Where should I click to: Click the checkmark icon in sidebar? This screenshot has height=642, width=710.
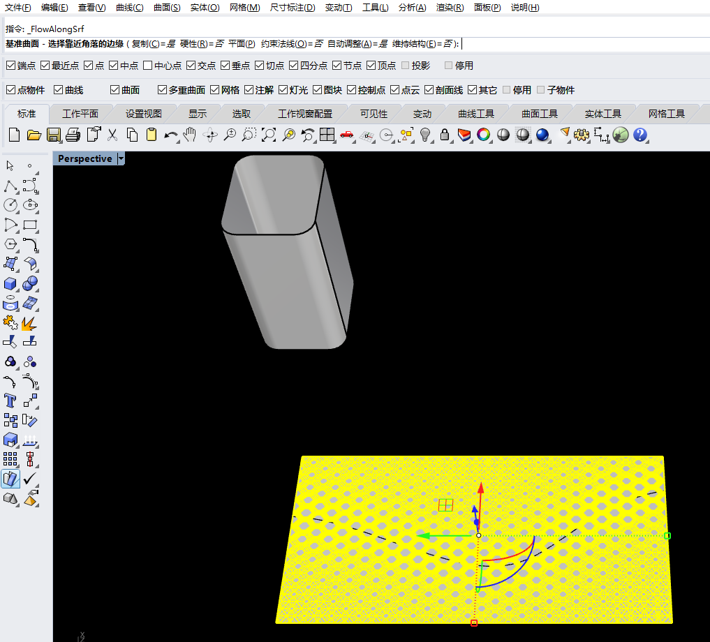coord(30,478)
